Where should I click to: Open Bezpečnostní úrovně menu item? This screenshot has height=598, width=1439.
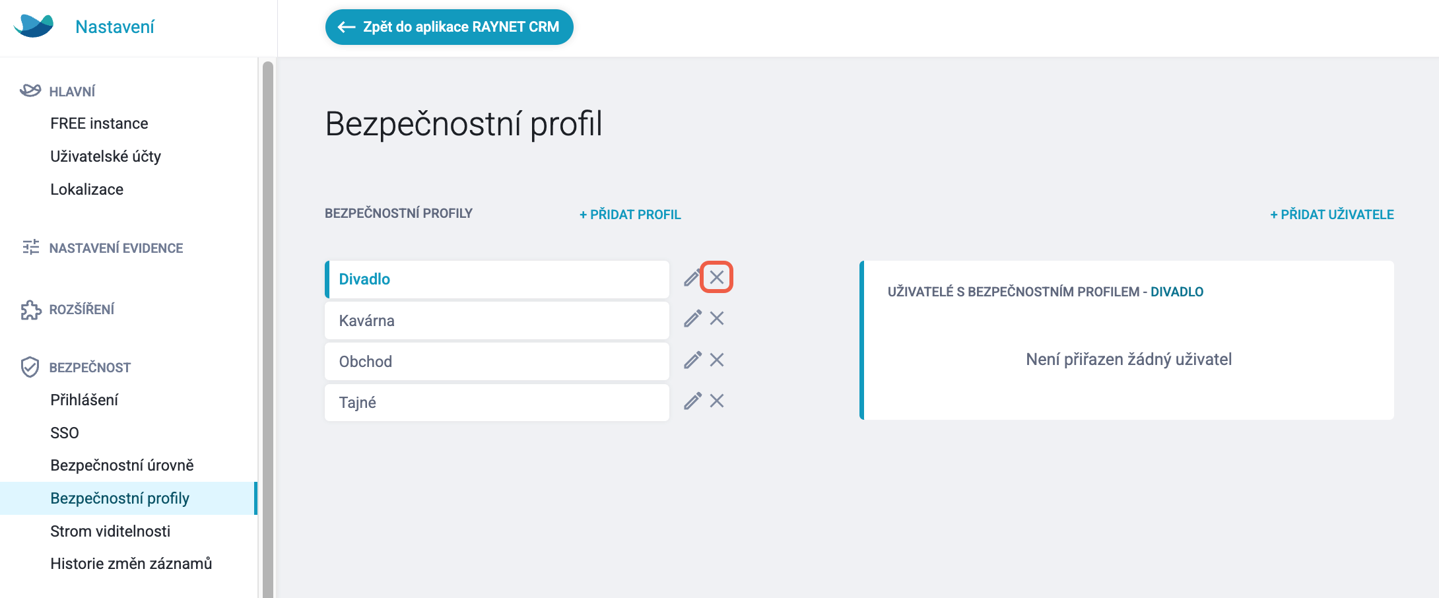tap(122, 465)
